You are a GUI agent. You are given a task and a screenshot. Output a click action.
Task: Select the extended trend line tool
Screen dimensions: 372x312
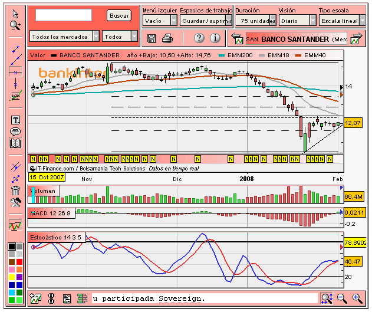[16, 60]
